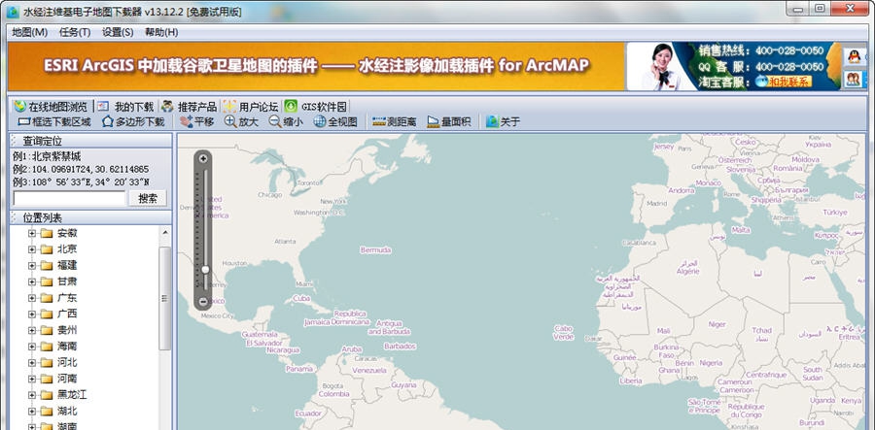This screenshot has width=875, height=430.
Task: Activate the 放大 zoom-in tool
Action: (x=242, y=122)
